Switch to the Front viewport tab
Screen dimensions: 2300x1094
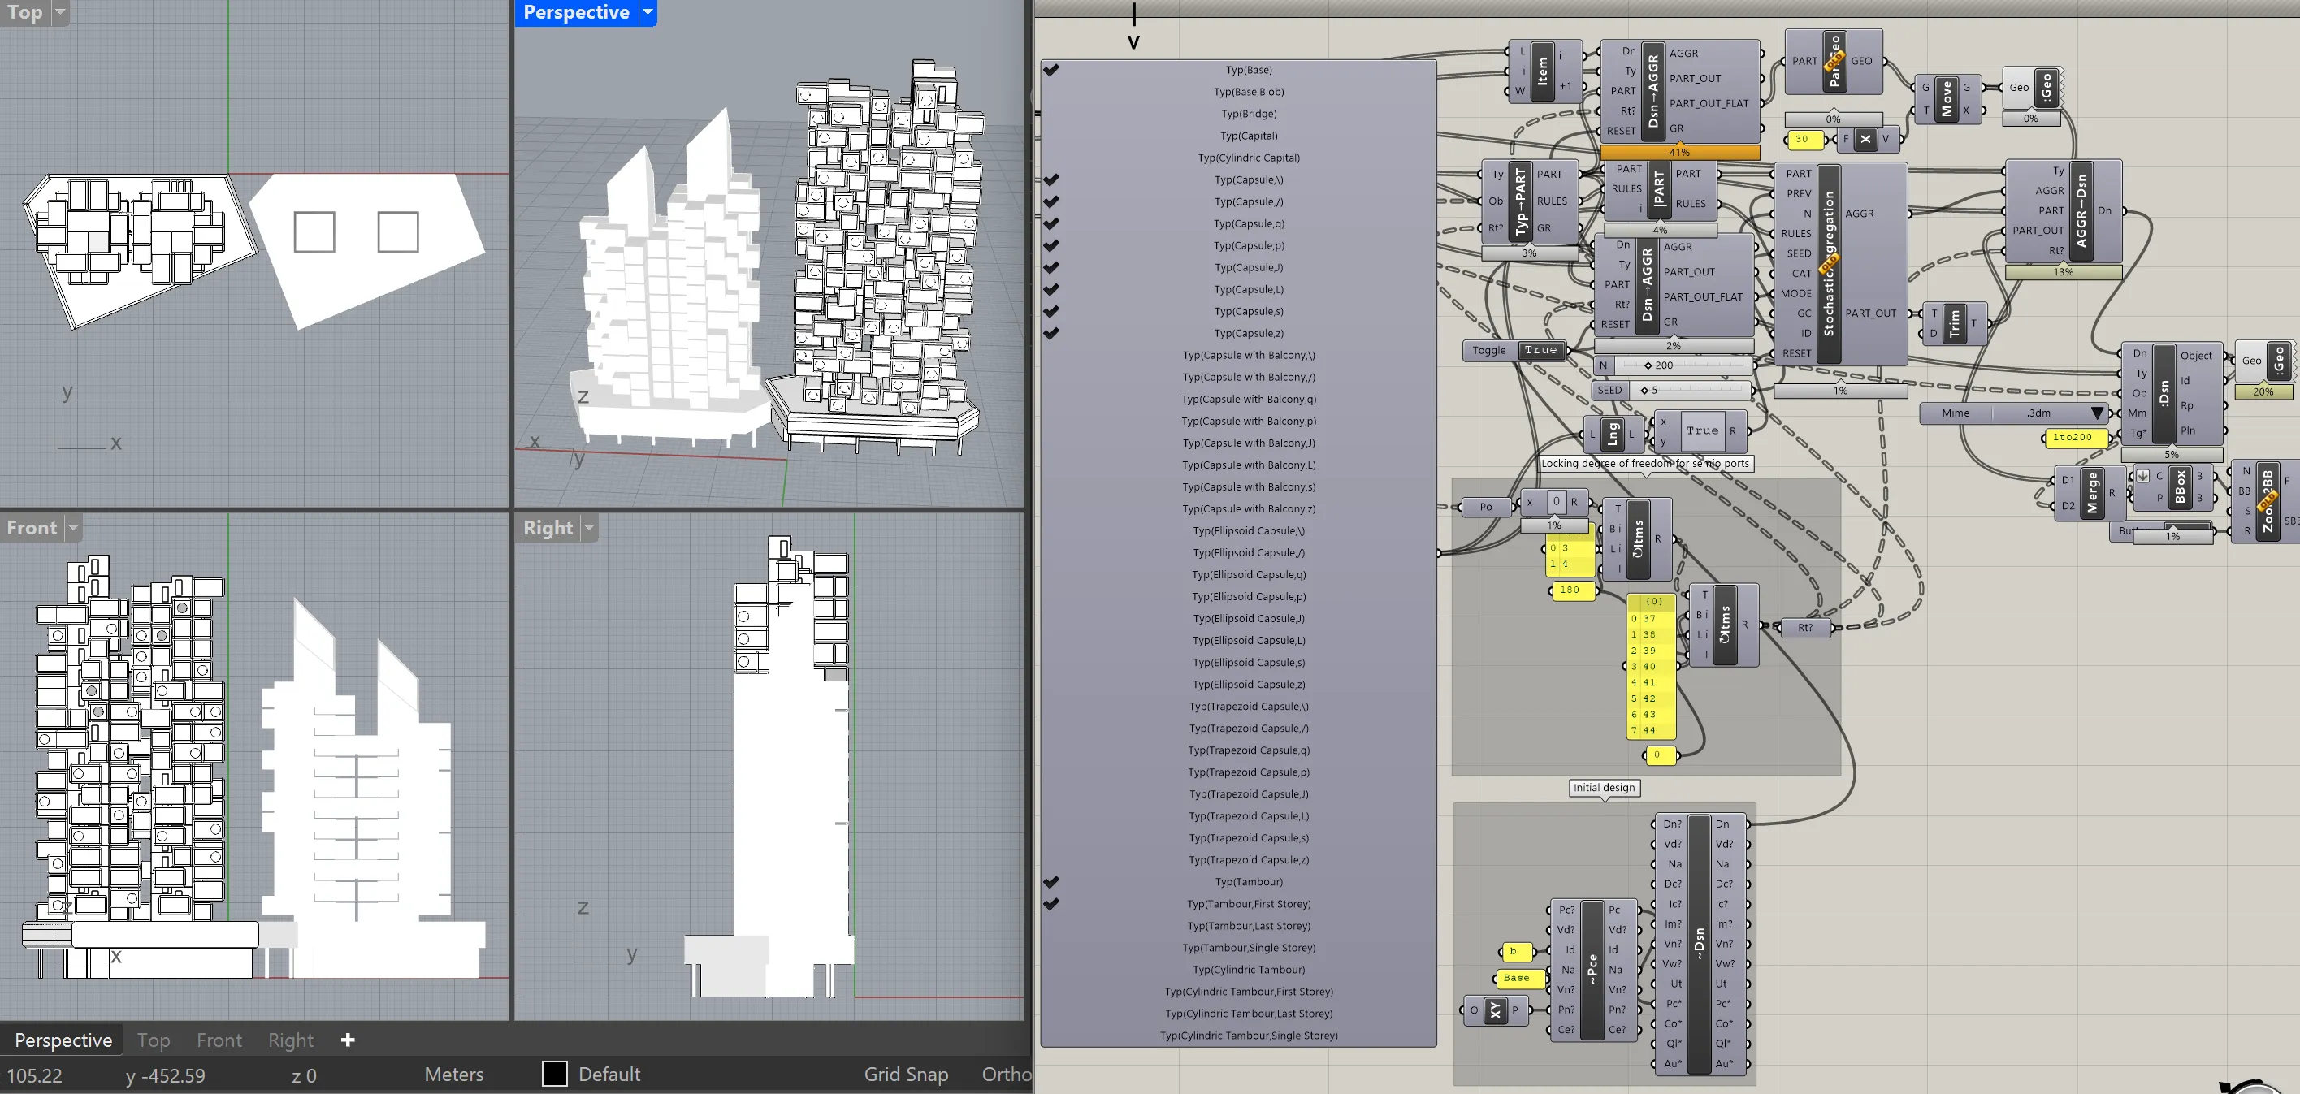pos(219,1040)
